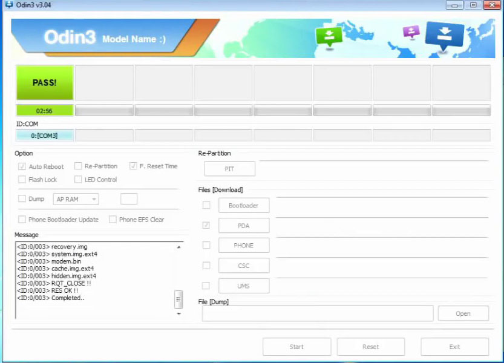This screenshot has height=363, width=504.
Task: Enable the Flash Lock checkbox
Action: [22, 180]
